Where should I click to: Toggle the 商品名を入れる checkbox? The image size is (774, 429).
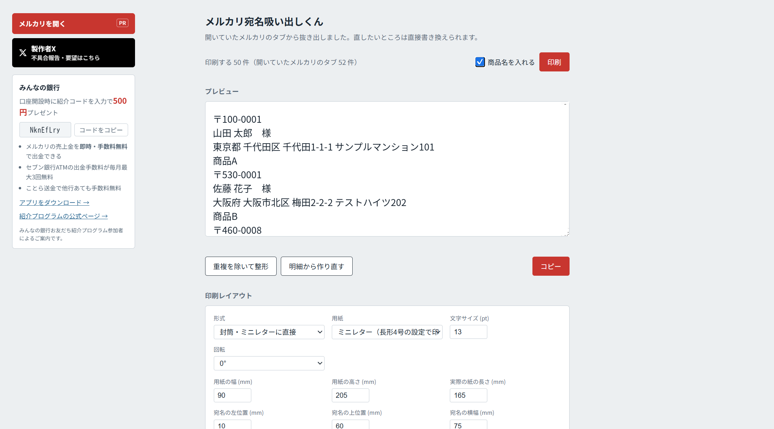pos(480,62)
